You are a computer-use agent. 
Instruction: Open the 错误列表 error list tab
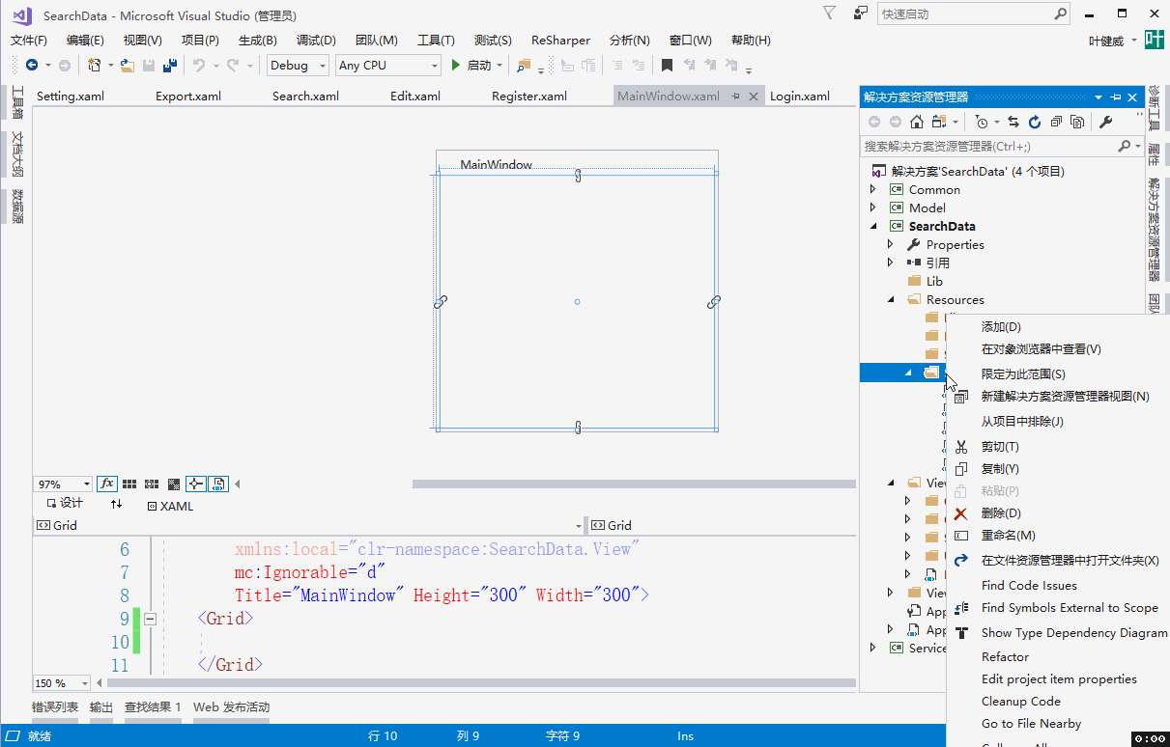(55, 707)
